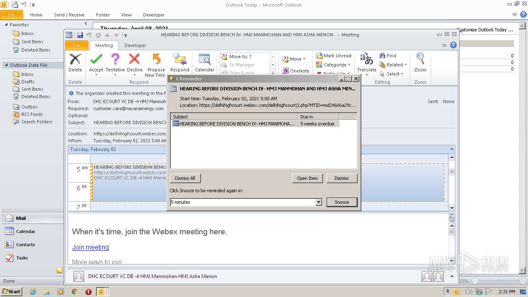528x297 pixels.
Task: Click Open Item in reminder dialog
Action: coord(307,178)
